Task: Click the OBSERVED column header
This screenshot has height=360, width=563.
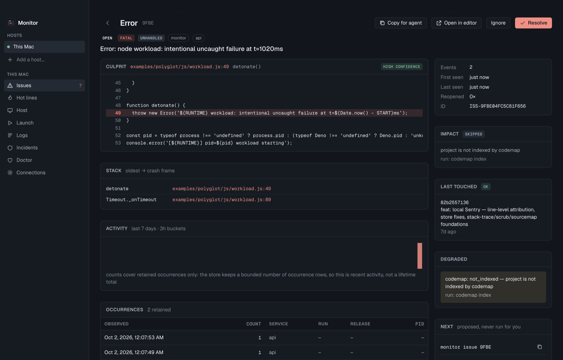Action: pos(116,324)
